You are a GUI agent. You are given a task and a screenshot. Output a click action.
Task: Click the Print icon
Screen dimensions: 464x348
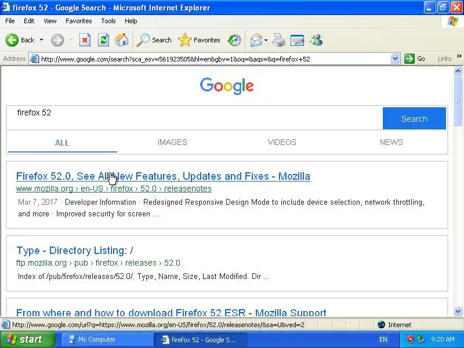(279, 40)
